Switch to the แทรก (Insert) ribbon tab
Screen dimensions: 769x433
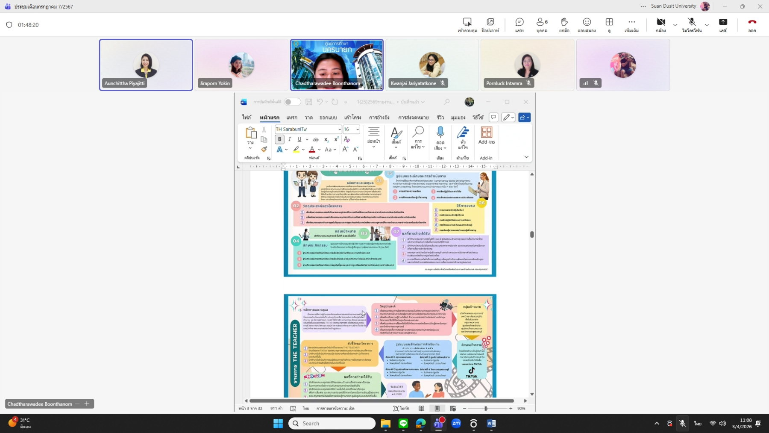tap(292, 118)
